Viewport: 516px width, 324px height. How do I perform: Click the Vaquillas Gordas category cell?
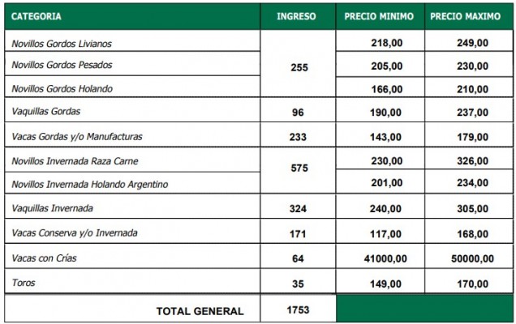(x=132, y=109)
